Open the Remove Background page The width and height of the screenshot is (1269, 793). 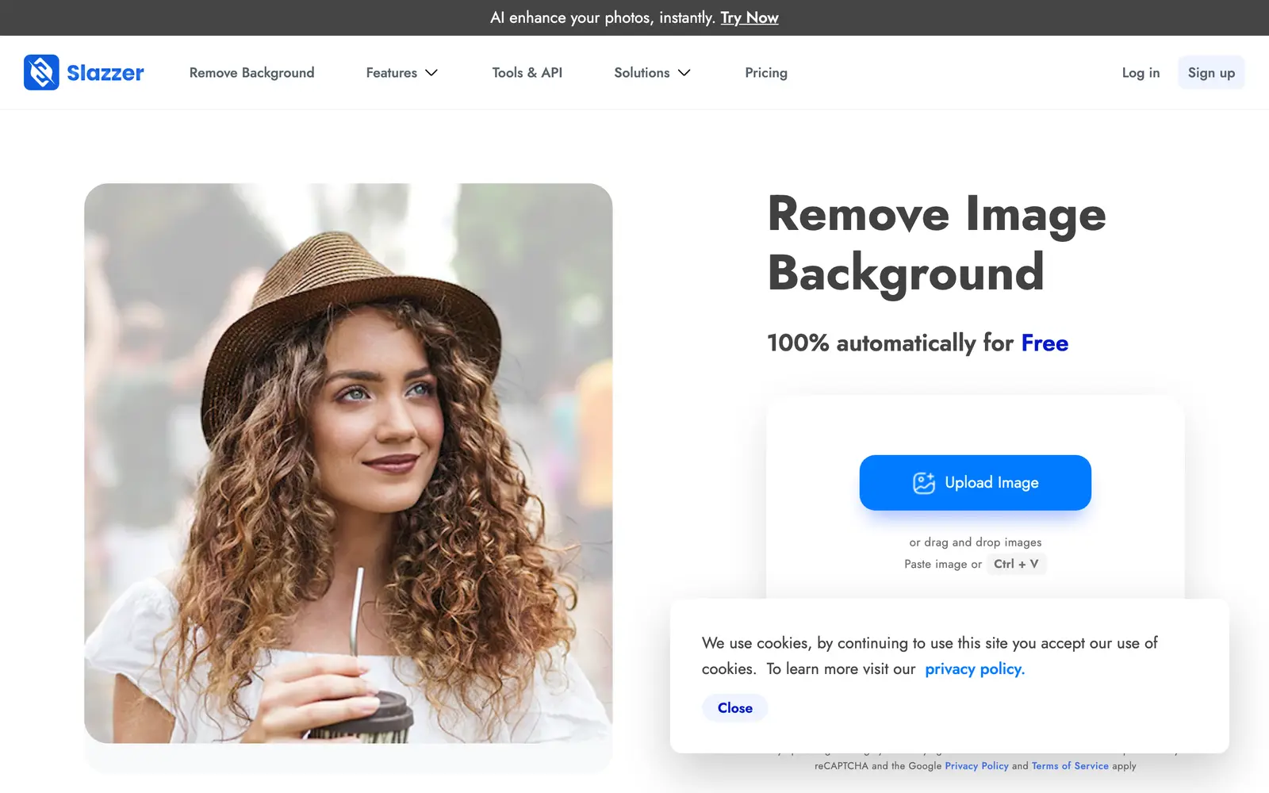[251, 73]
